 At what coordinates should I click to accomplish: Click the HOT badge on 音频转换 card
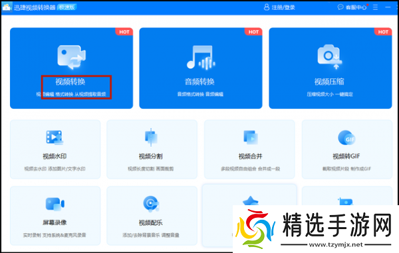(x=253, y=32)
